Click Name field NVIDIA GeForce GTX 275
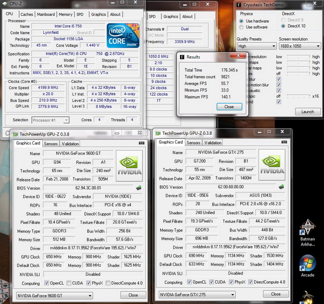This screenshot has width=324, height=304. click(x=221, y=152)
